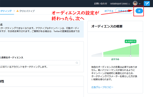This screenshot has width=153, height=97.
Task: Click the breadcrumb chevron before クリエイティブ
Action: pyautogui.click(x=14, y=11)
